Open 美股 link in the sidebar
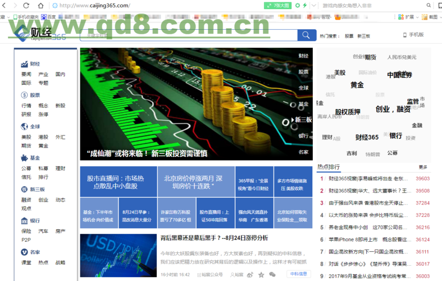 click(26, 137)
